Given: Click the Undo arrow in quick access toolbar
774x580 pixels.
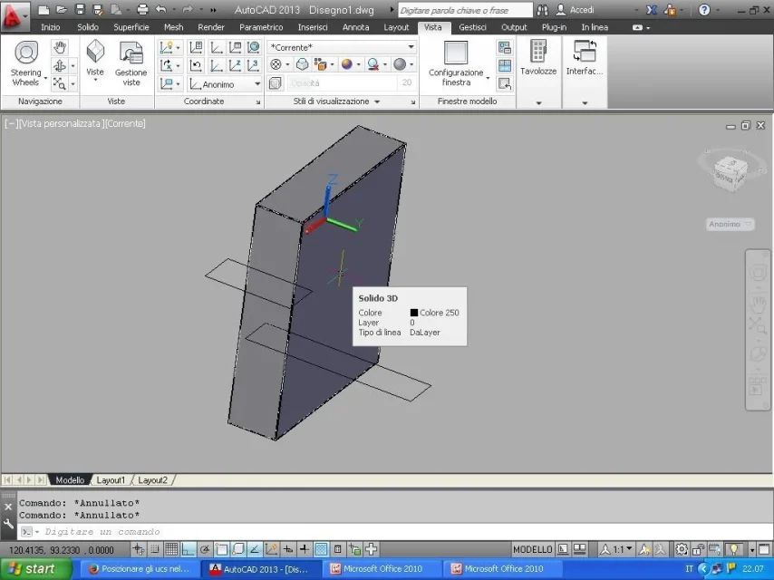Looking at the screenshot, I should tap(161, 9).
